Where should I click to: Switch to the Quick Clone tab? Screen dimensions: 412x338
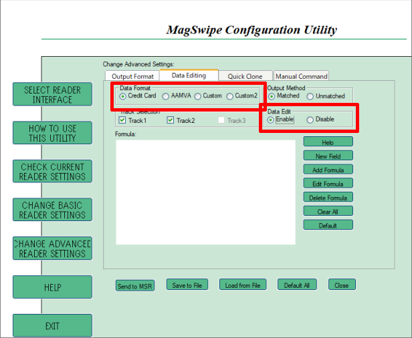point(245,76)
